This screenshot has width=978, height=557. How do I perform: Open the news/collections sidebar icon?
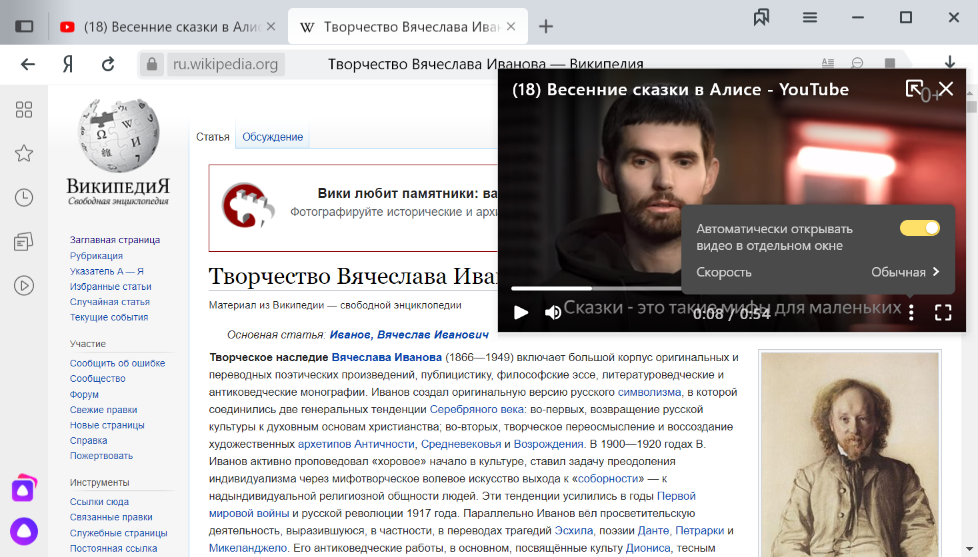24,241
